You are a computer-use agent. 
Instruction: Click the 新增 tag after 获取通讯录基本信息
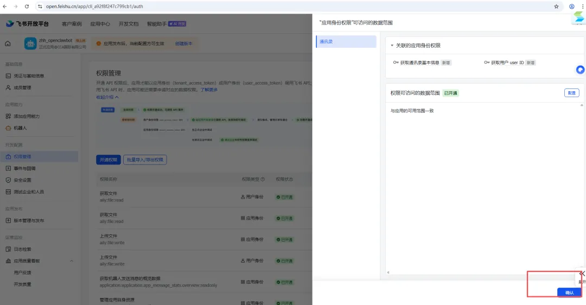(446, 63)
